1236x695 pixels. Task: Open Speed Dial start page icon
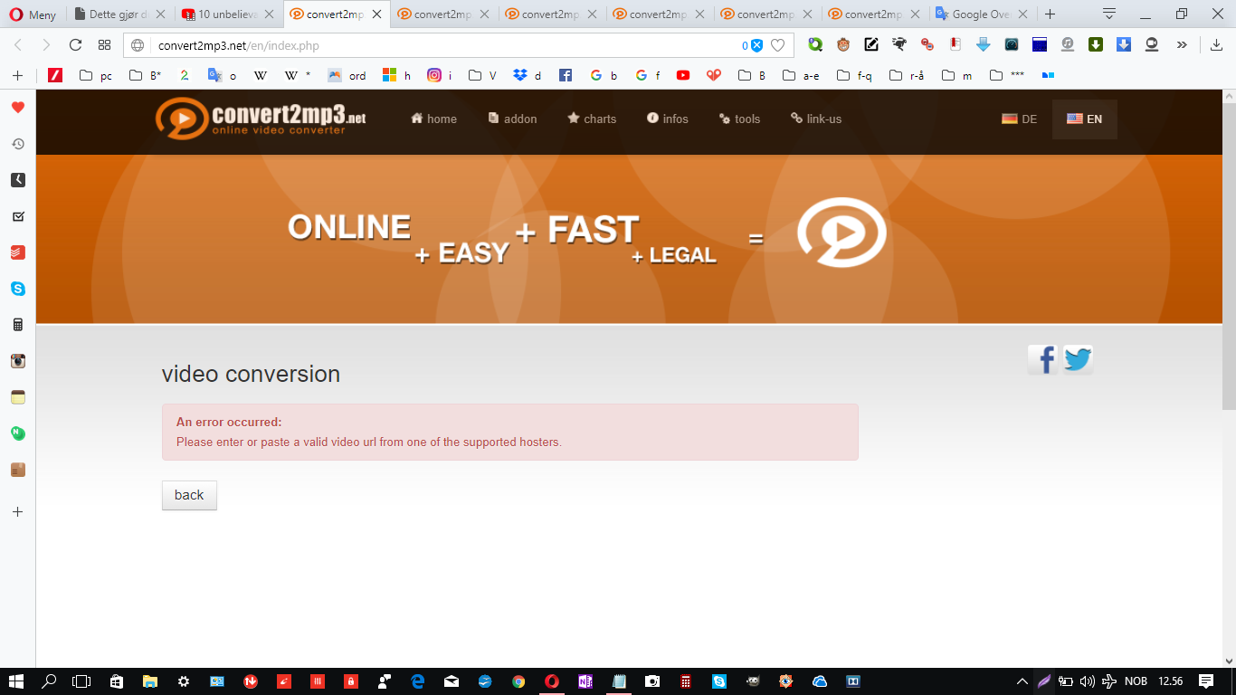104,45
